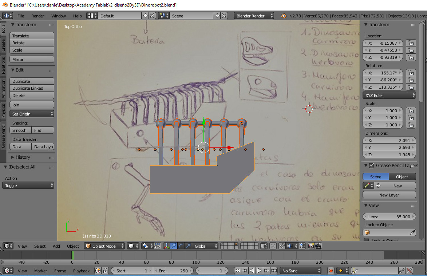427x276 pixels.
Task: Toggle use preview range clock icon
Action: pyautogui.click(x=98, y=271)
